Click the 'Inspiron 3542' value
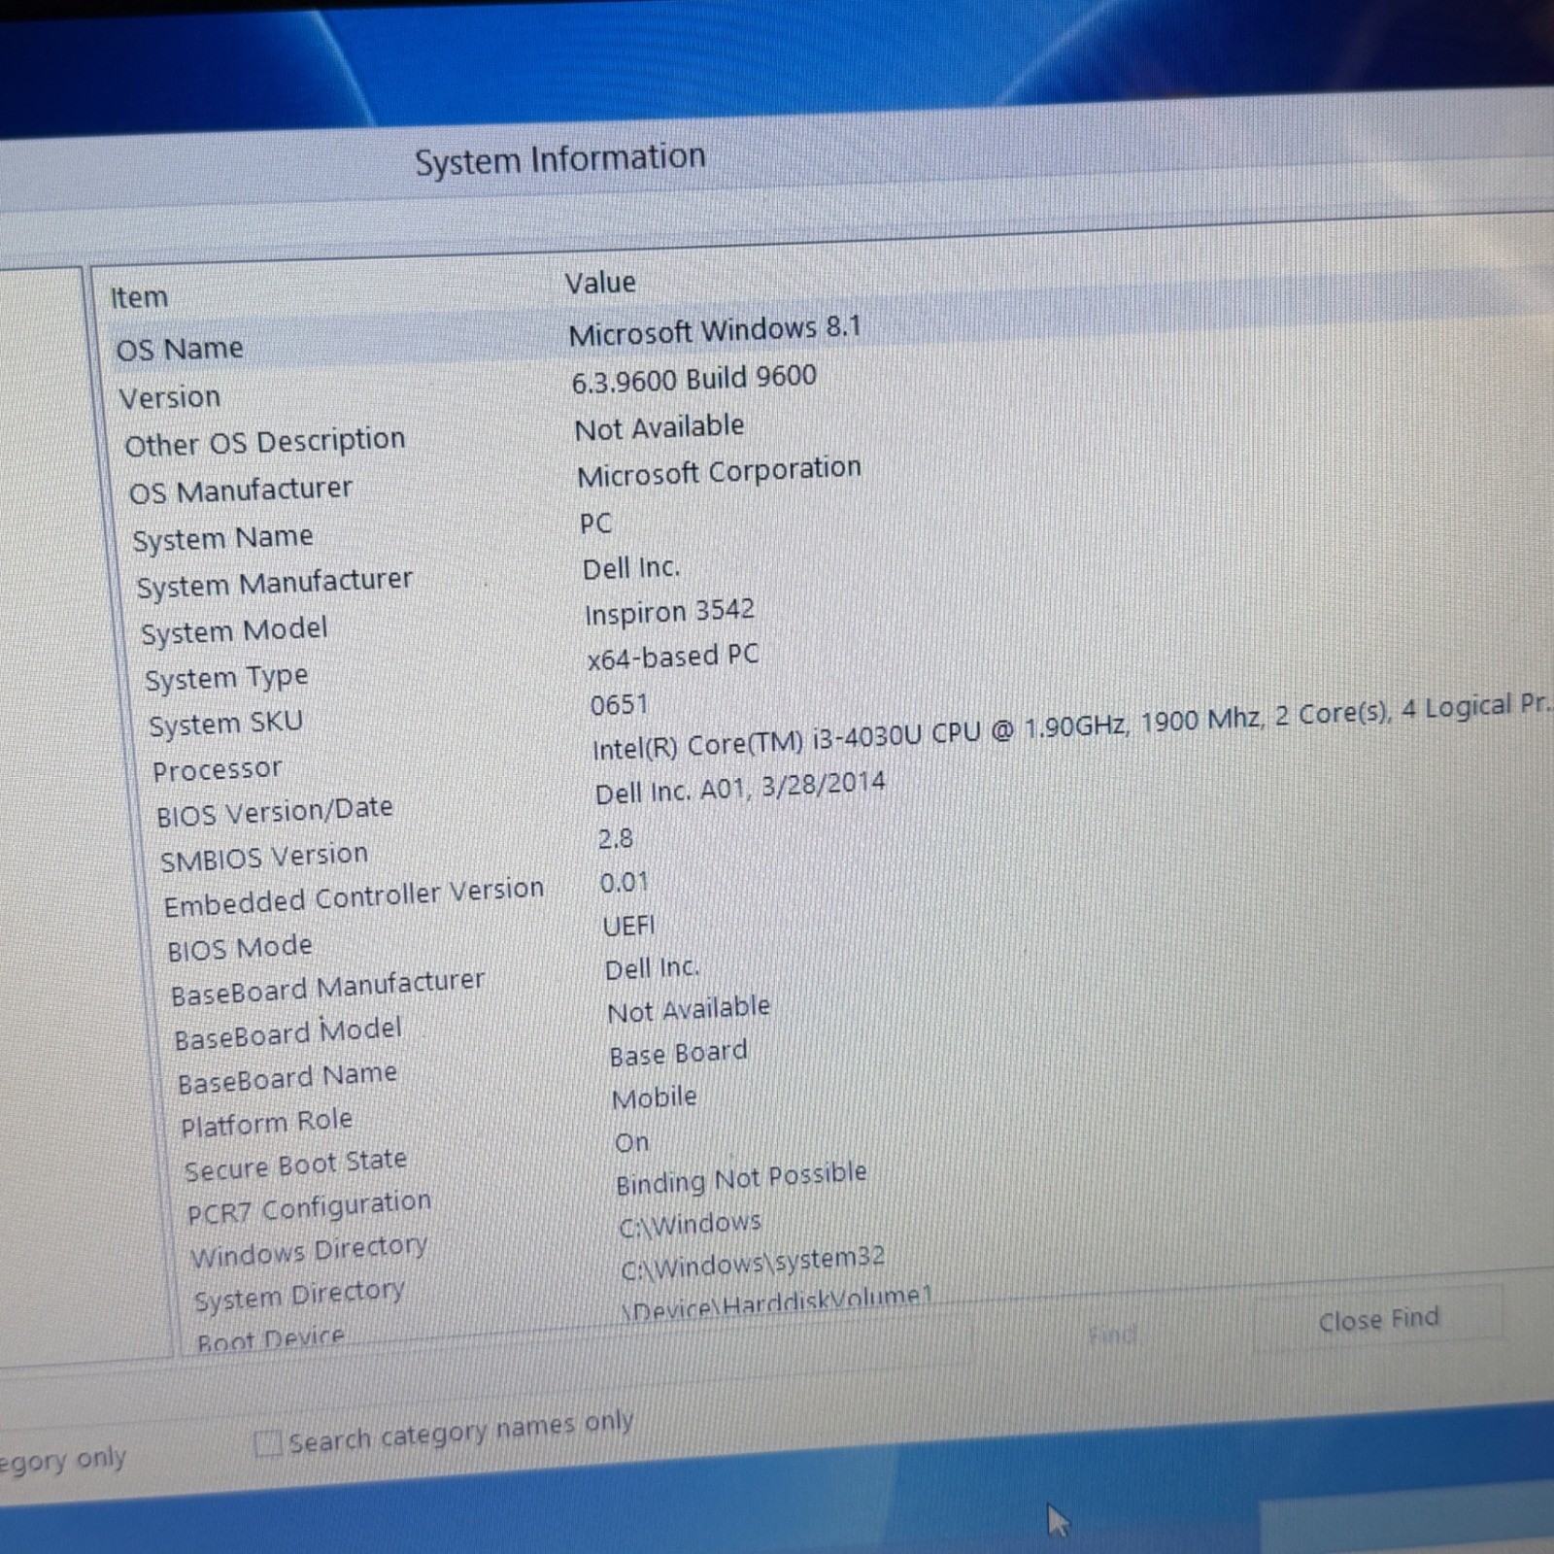Viewport: 1554px width, 1554px height. [669, 612]
